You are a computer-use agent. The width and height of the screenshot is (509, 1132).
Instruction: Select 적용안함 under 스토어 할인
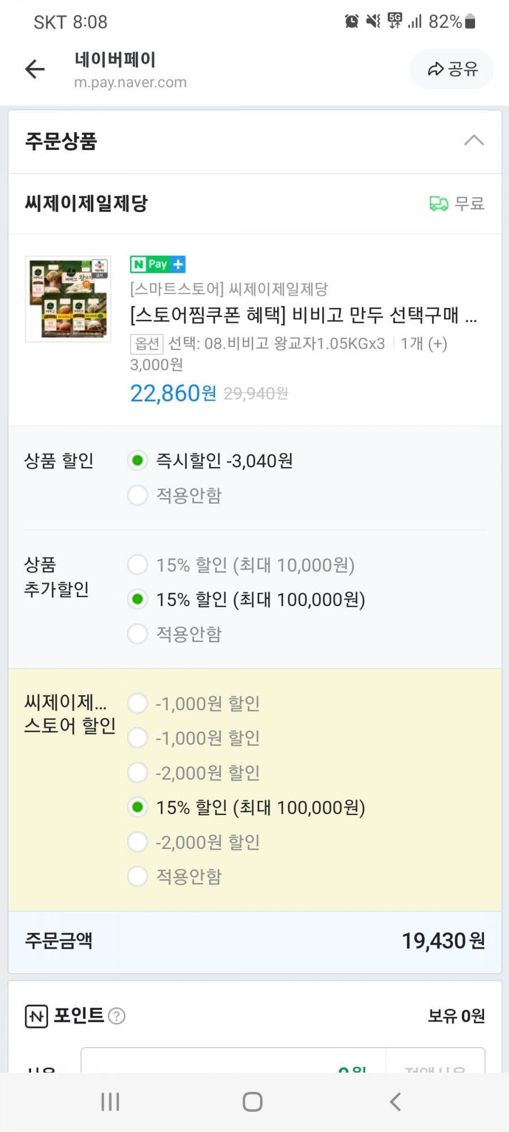tap(137, 876)
